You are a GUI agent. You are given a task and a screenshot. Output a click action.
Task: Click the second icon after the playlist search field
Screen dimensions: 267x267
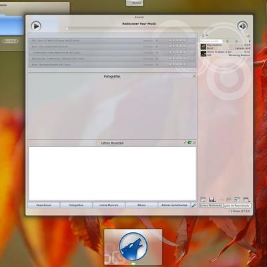click(x=236, y=41)
